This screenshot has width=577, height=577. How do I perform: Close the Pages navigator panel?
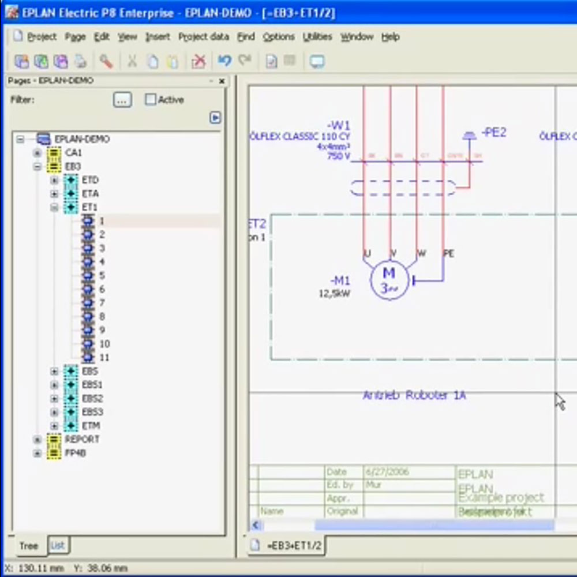(222, 81)
